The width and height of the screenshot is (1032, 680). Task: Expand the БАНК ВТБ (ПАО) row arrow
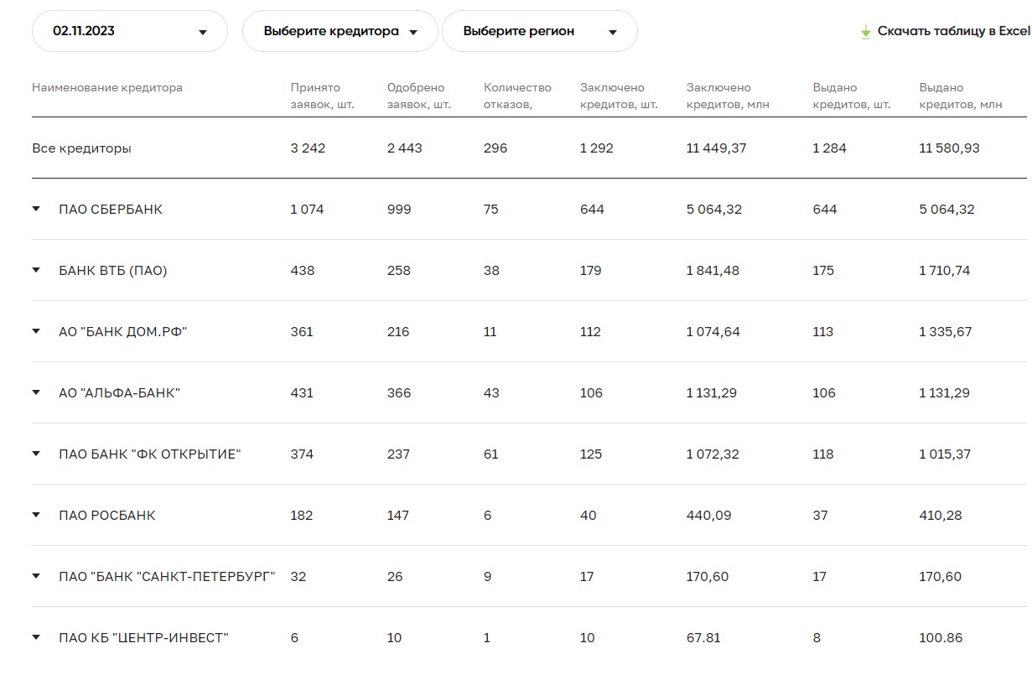point(36,271)
